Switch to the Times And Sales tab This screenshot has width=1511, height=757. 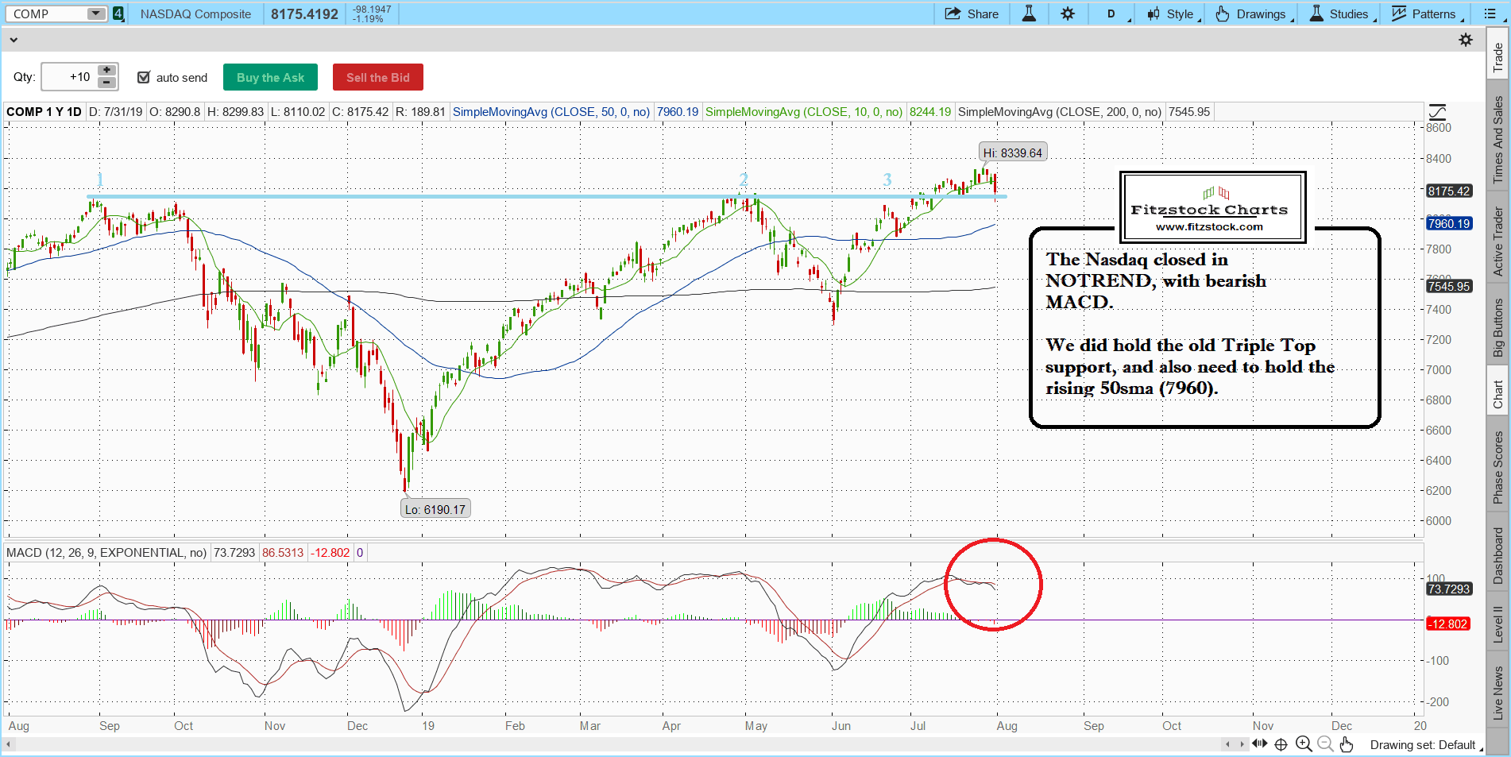pos(1497,140)
